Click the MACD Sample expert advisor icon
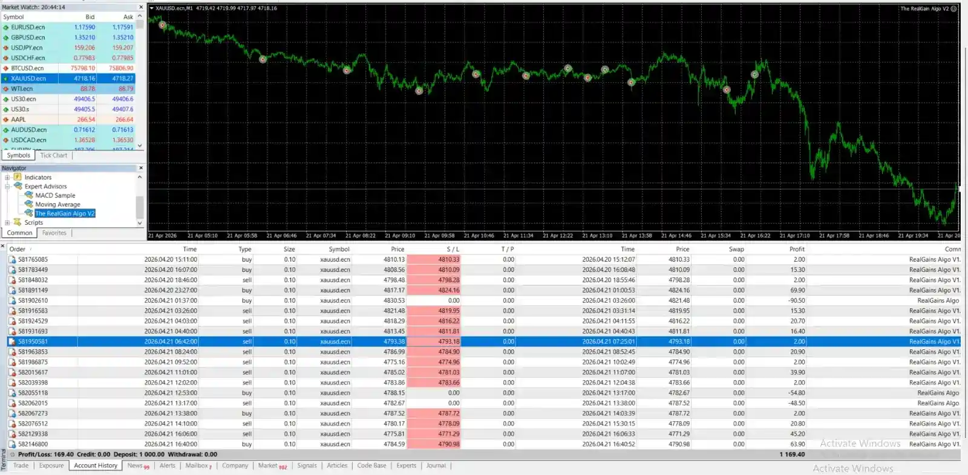Screen dimensions: 968x475 coord(28,195)
